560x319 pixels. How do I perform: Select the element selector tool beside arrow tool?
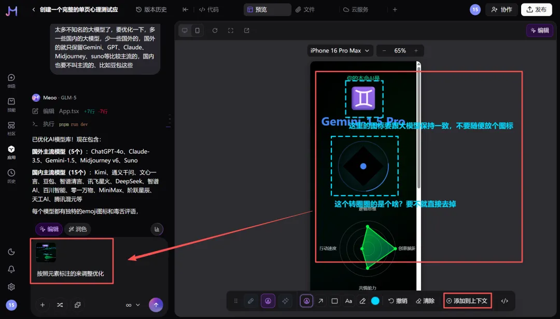pyautogui.click(x=306, y=301)
